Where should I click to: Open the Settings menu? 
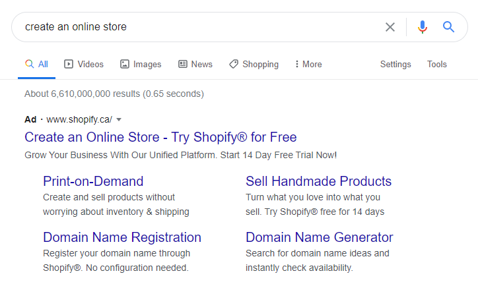pos(395,64)
